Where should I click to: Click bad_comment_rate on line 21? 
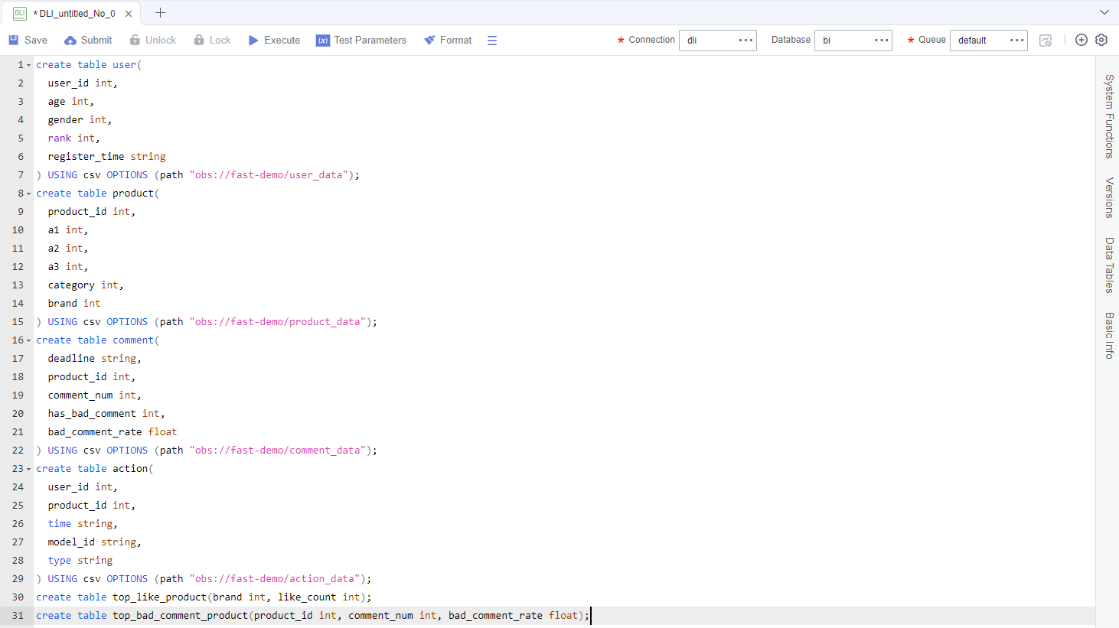95,432
